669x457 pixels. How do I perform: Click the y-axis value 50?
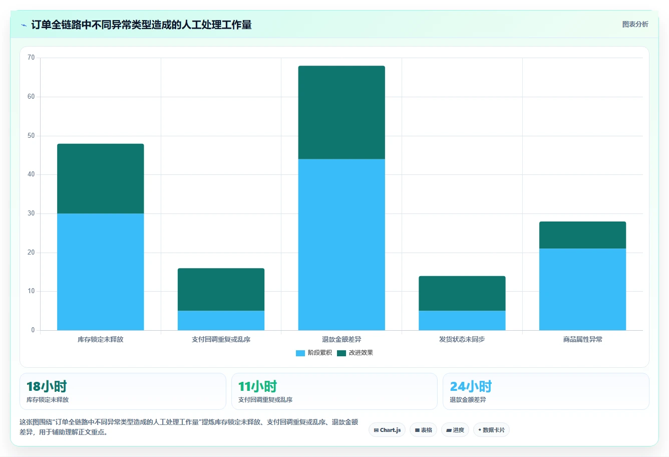pyautogui.click(x=31, y=136)
